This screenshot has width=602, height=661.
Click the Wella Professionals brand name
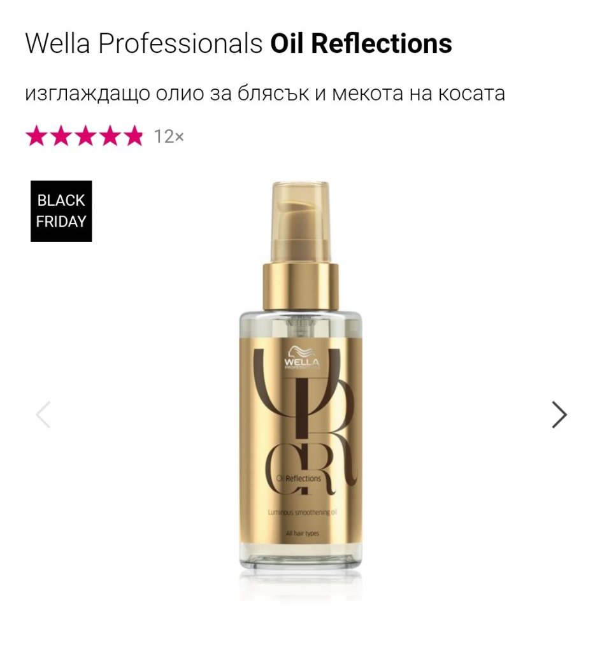click(x=144, y=43)
